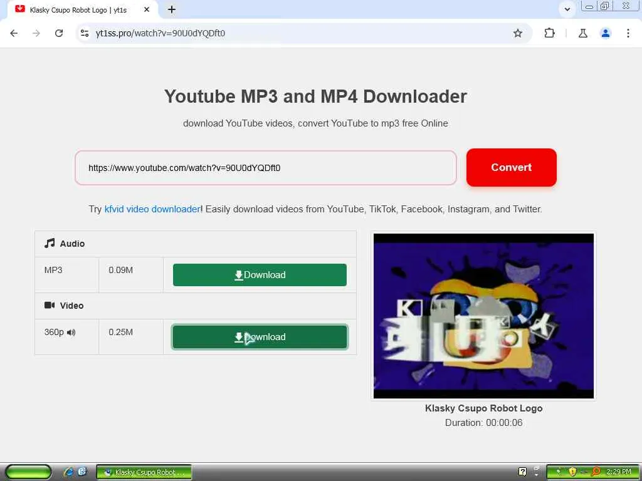Open the green Start button on taskbar

coord(28,472)
